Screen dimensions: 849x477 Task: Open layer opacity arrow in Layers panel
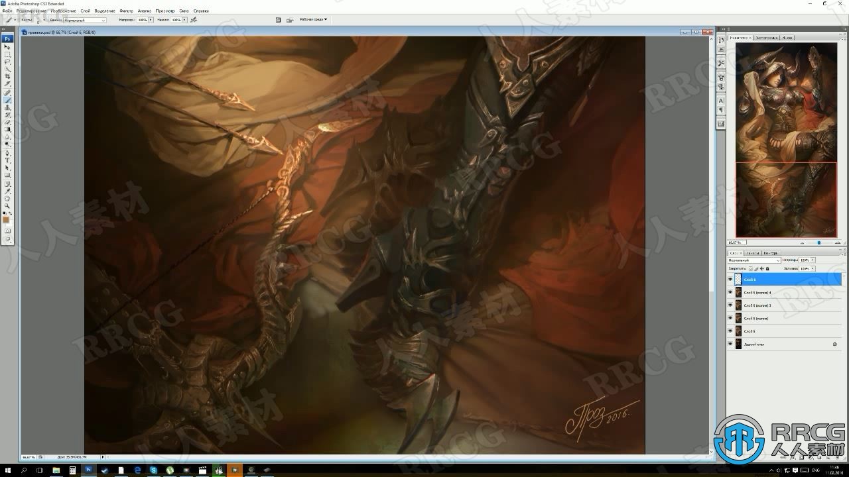pos(813,260)
